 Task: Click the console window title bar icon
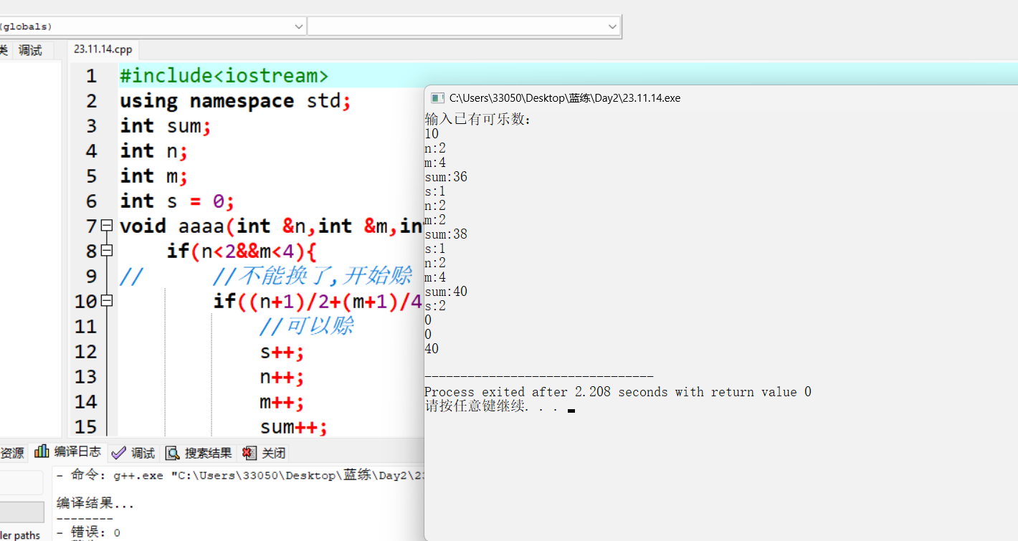click(x=437, y=98)
